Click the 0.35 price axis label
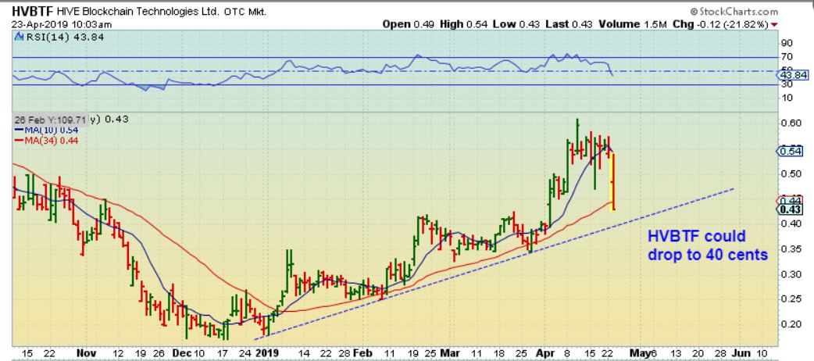 click(x=793, y=248)
